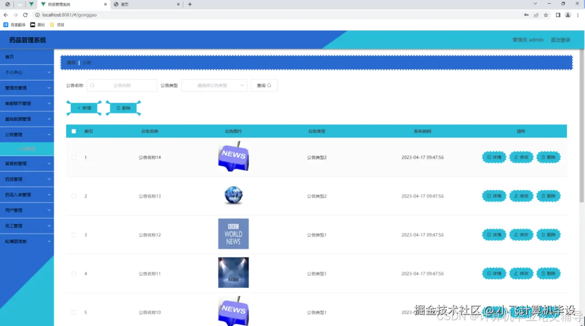Click the magnifier icon inside 公告名称 search box

92,85
